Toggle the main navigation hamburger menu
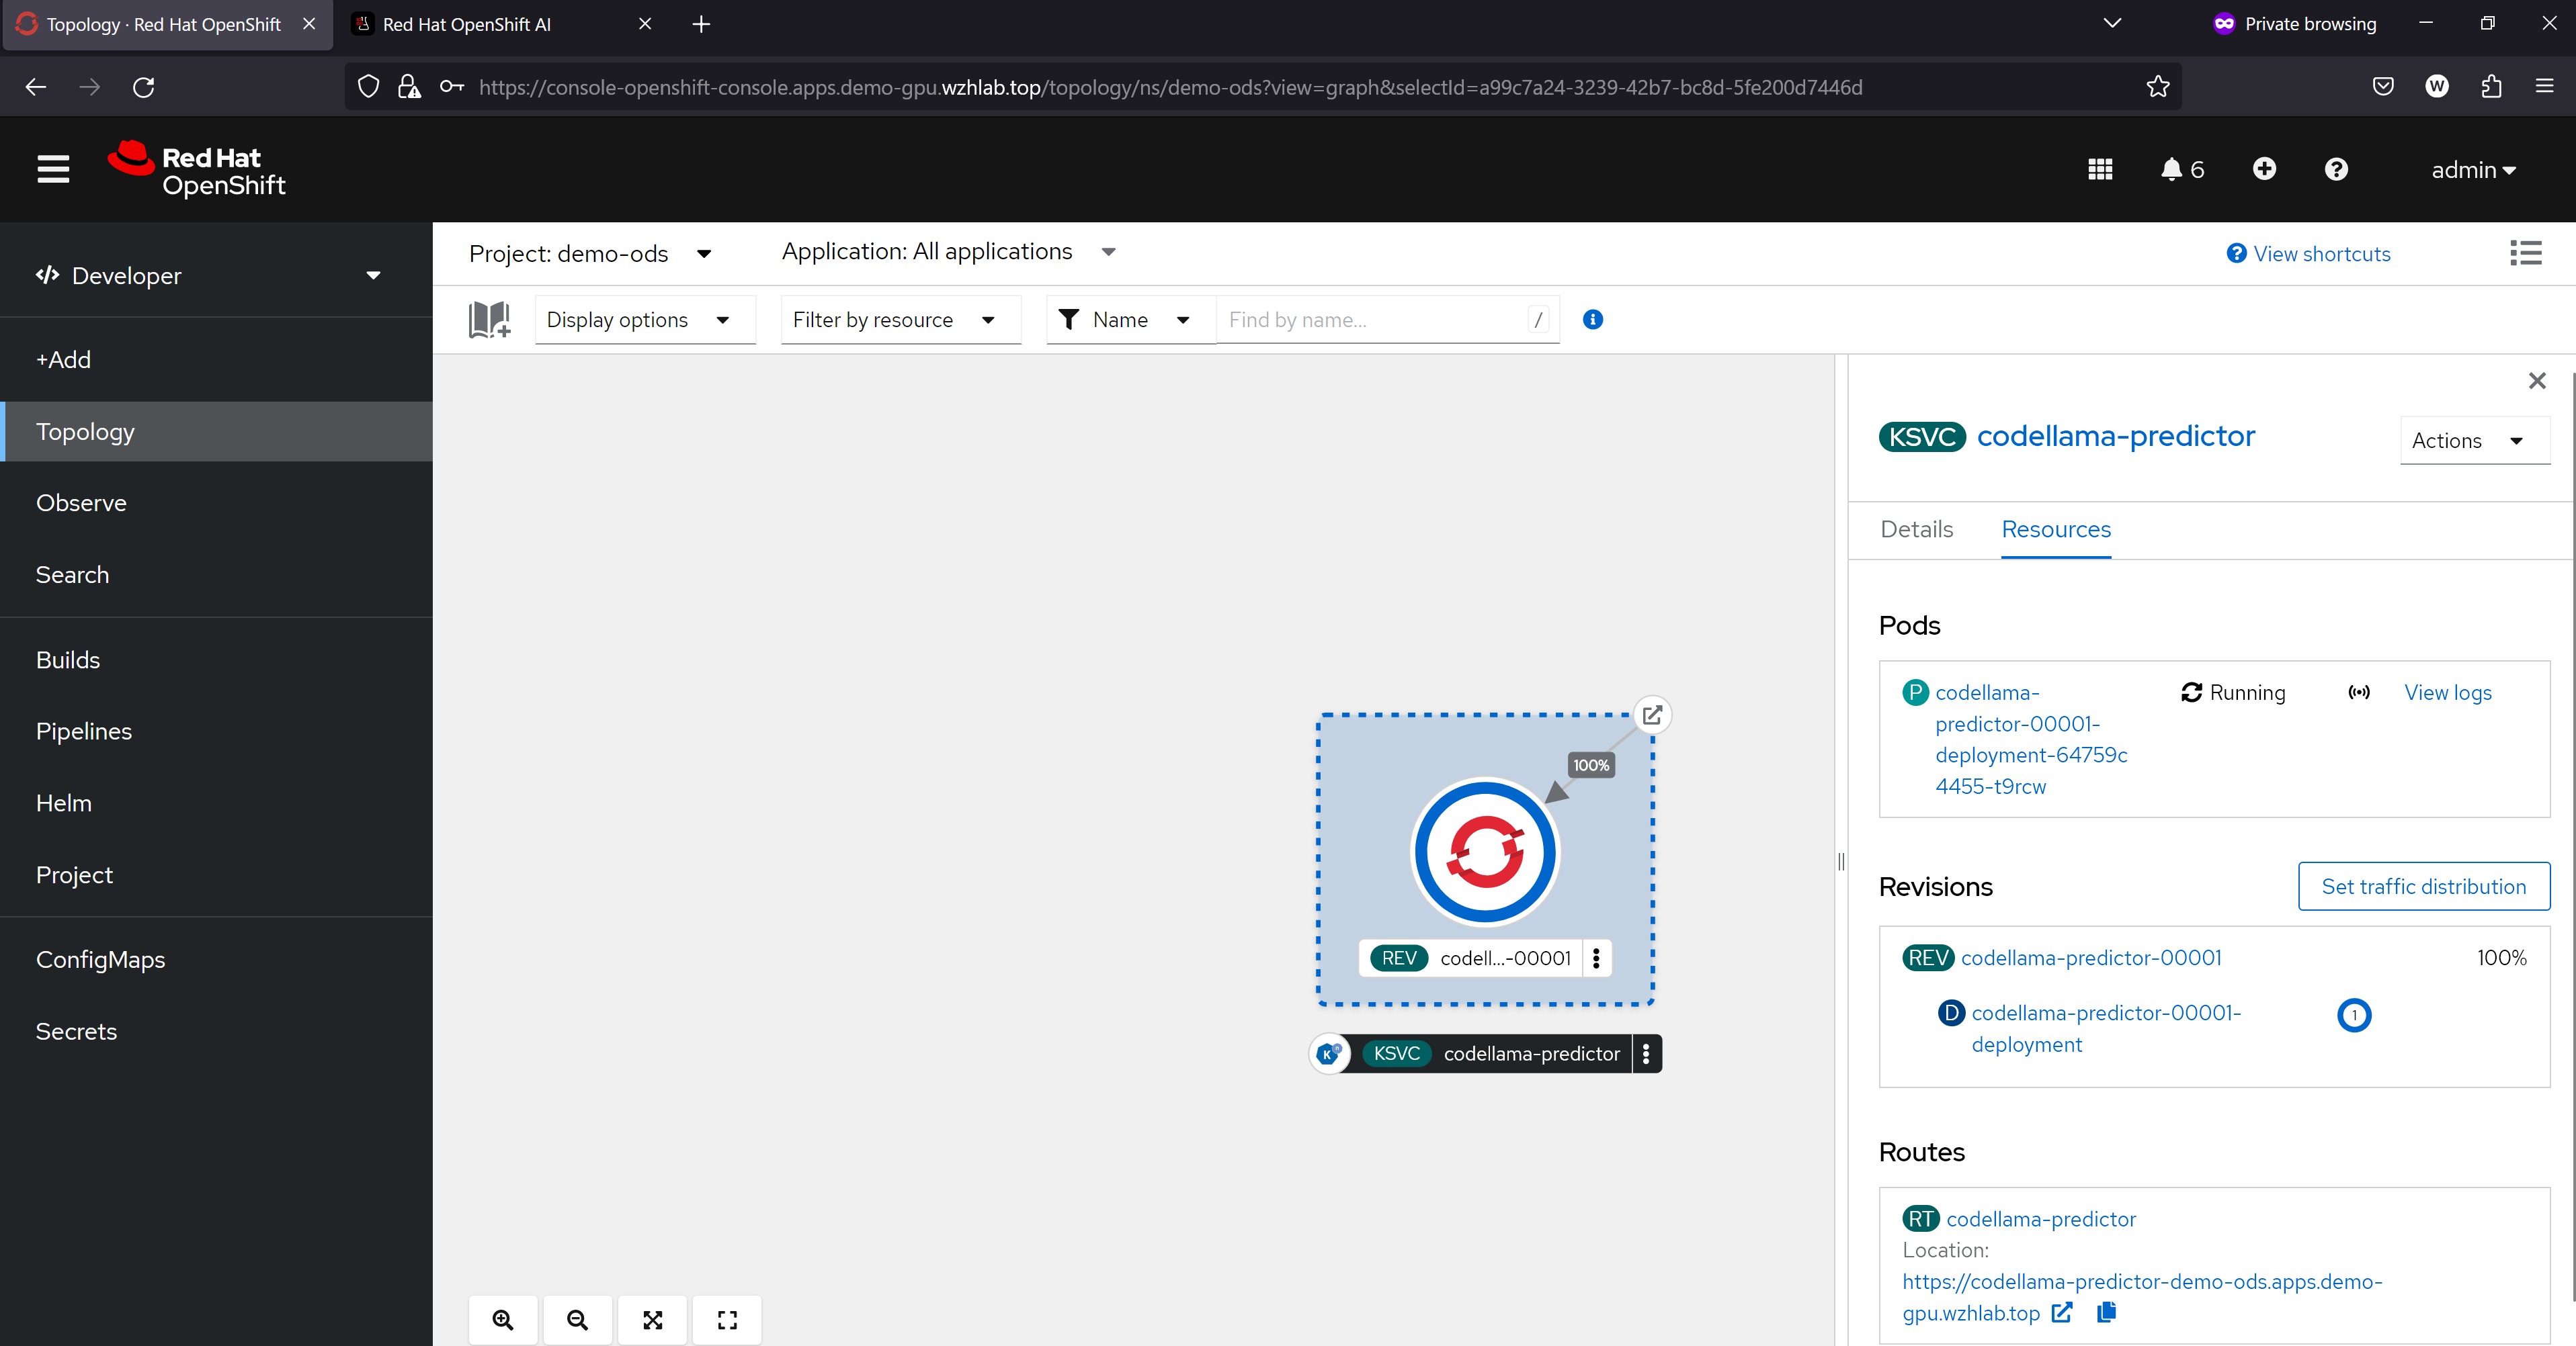Screen dimensions: 2576x1346 coord(53,169)
